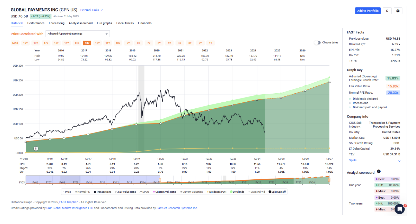Toggle Split Spinoff in the legend

point(277,192)
